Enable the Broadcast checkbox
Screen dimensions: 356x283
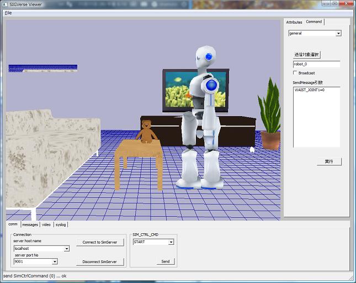[x=295, y=73]
